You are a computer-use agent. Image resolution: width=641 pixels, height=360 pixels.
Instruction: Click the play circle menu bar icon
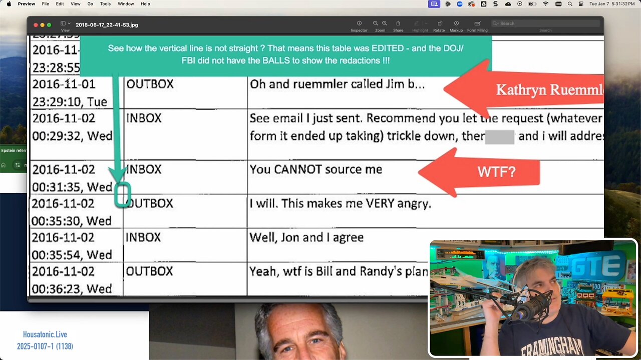(520, 4)
